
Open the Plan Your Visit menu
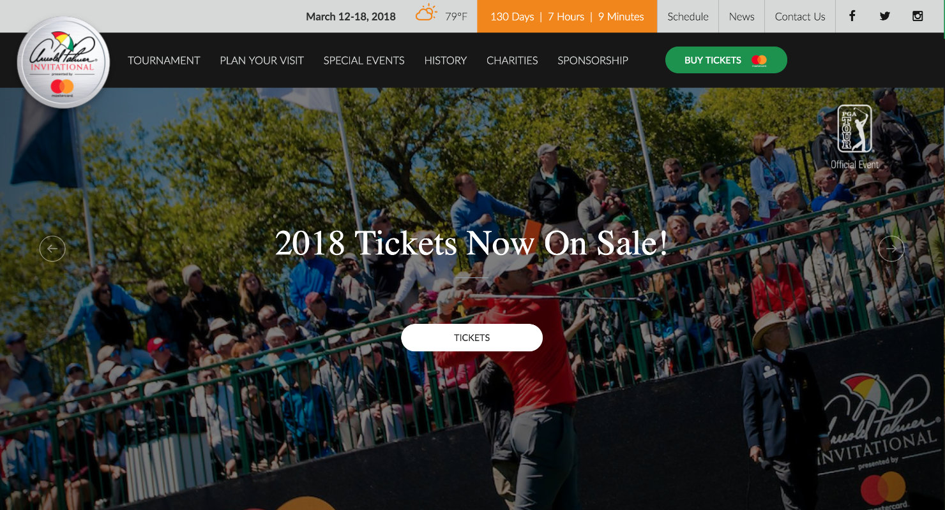tap(262, 61)
